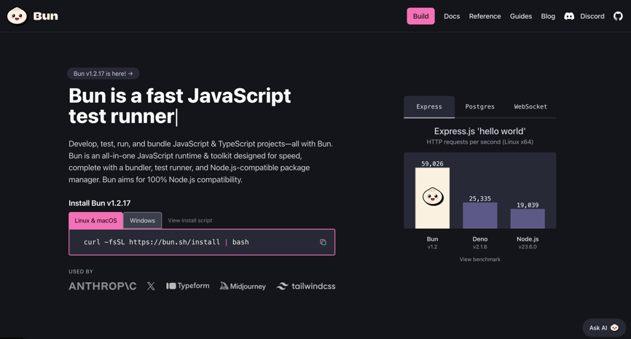Click the Bun mascot inside chart bar

click(433, 197)
